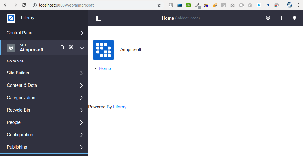Open the Simulation target icon

pos(294,18)
